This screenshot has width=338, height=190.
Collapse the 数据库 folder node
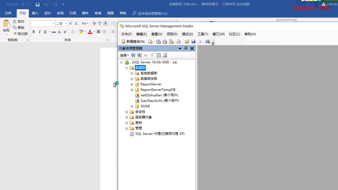pyautogui.click(x=127, y=68)
